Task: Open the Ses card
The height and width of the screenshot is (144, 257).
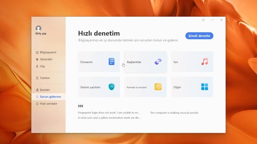Action: pyautogui.click(x=192, y=62)
